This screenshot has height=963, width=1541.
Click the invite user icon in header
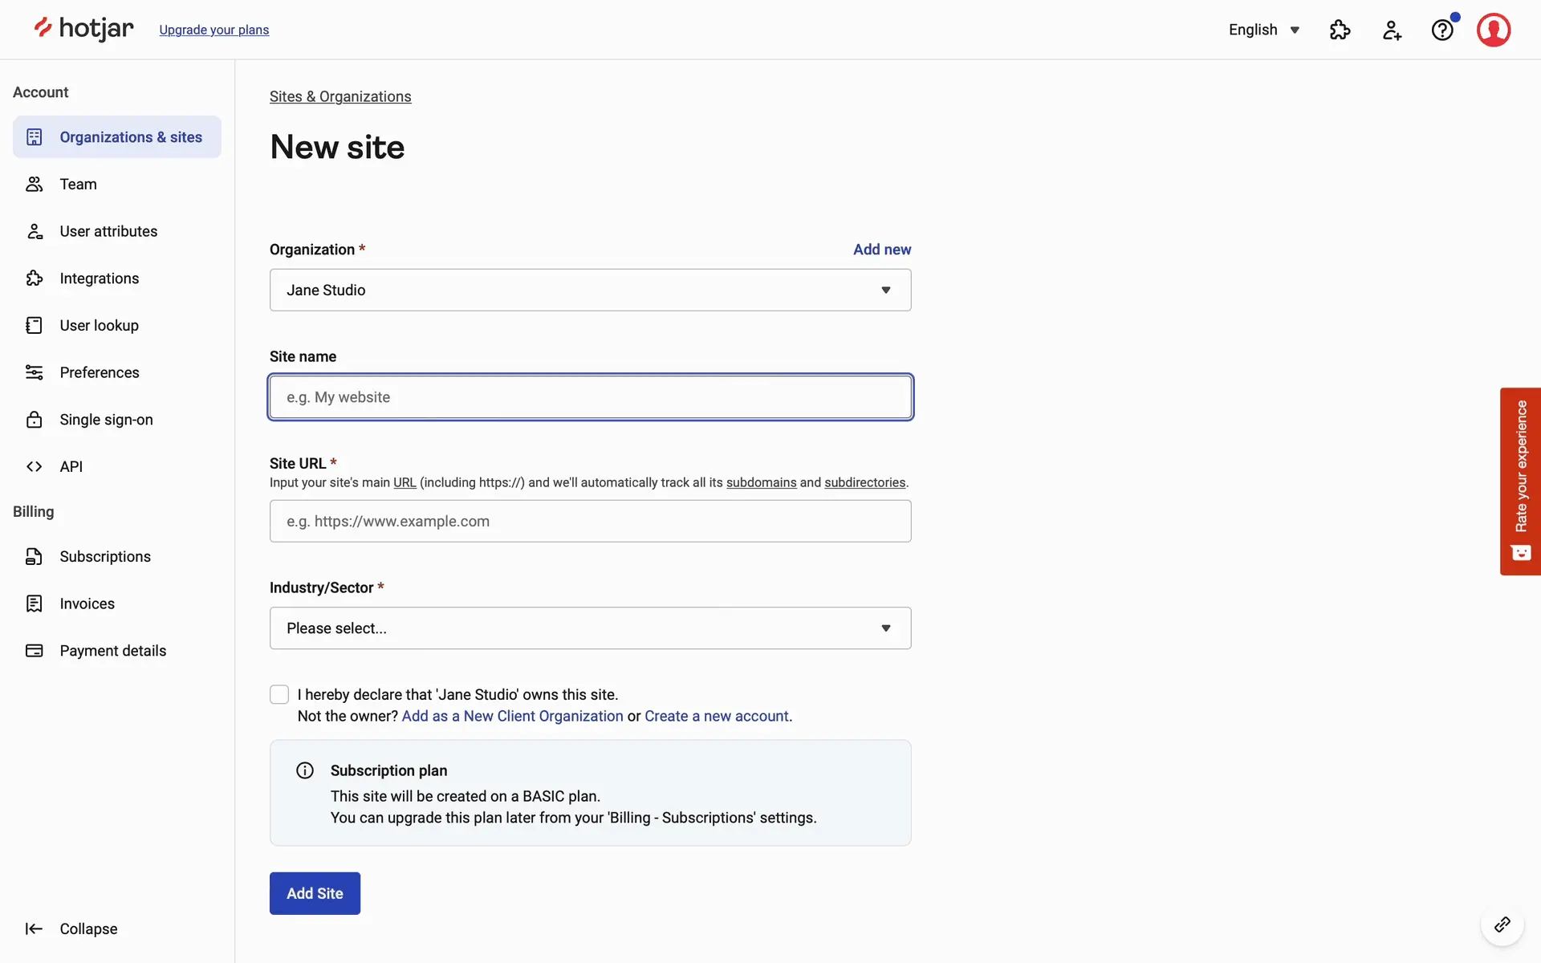[x=1392, y=30]
